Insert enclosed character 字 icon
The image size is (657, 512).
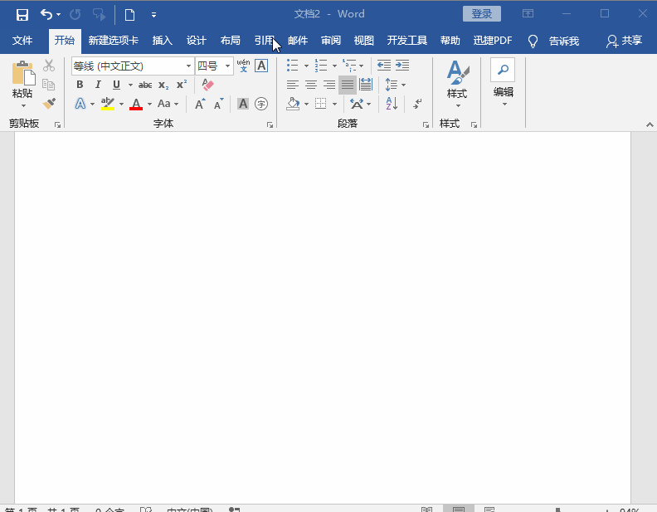(261, 104)
